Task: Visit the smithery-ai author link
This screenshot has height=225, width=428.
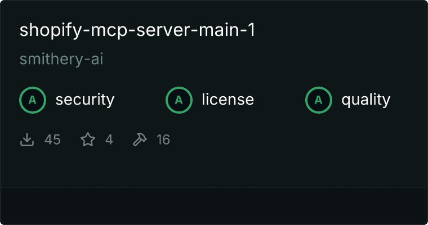Action: point(61,59)
